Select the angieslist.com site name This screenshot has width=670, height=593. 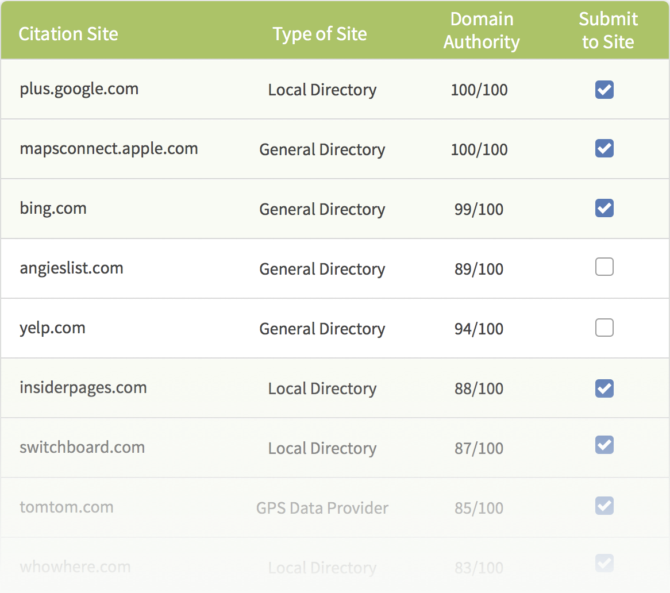click(71, 268)
